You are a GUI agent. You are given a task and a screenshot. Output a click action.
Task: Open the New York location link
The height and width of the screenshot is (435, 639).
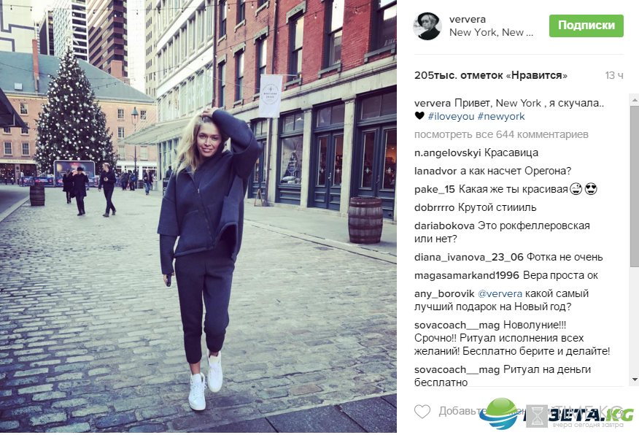(x=491, y=32)
